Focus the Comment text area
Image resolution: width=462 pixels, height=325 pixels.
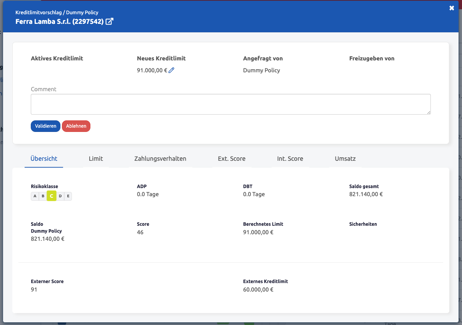pyautogui.click(x=231, y=104)
